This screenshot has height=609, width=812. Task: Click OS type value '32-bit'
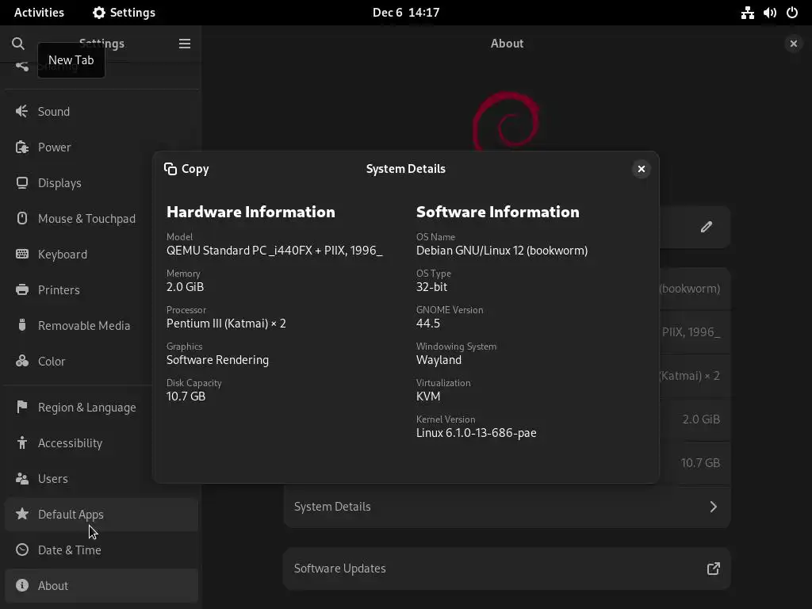tap(431, 287)
